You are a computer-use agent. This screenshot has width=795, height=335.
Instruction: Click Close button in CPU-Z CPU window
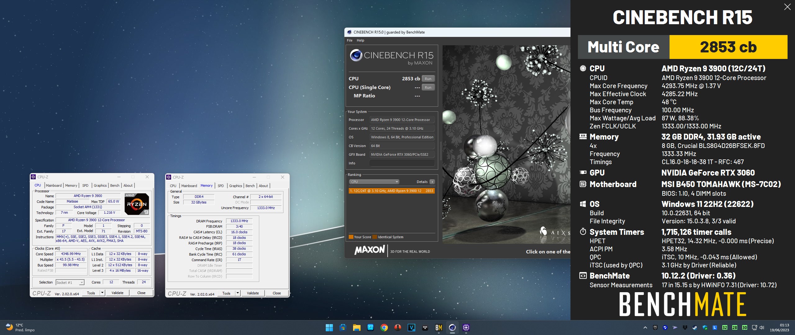click(141, 293)
